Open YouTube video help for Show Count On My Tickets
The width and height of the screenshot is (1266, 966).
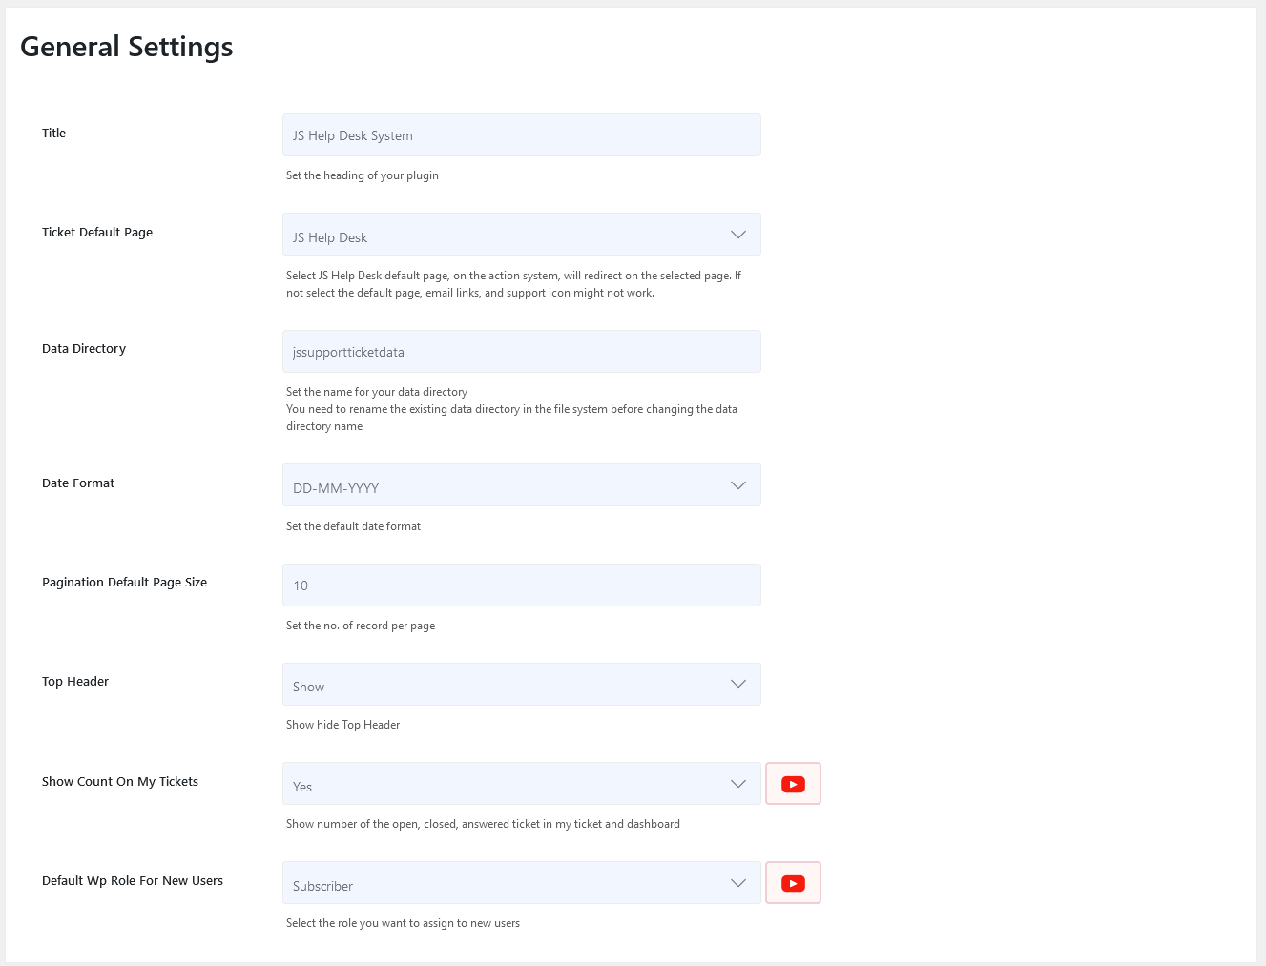click(793, 784)
